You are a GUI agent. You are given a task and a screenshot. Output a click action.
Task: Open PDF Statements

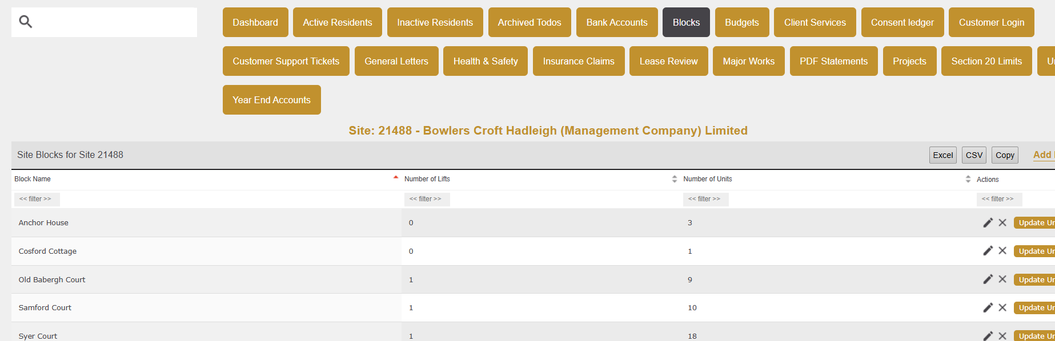[834, 61]
